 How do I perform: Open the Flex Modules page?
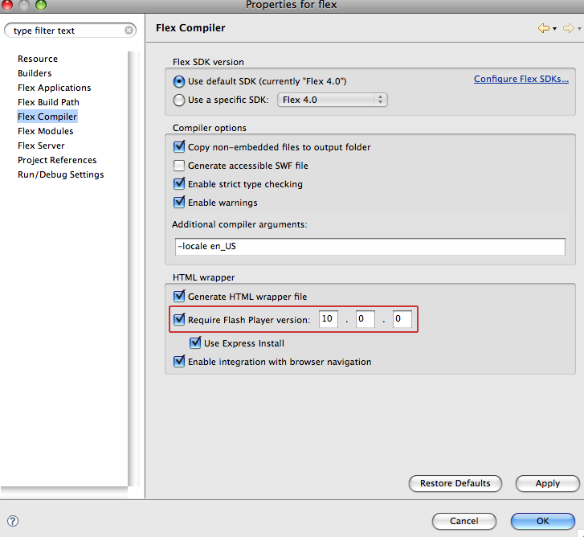(x=46, y=131)
